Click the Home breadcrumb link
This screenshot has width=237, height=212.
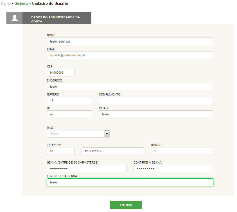(6, 4)
